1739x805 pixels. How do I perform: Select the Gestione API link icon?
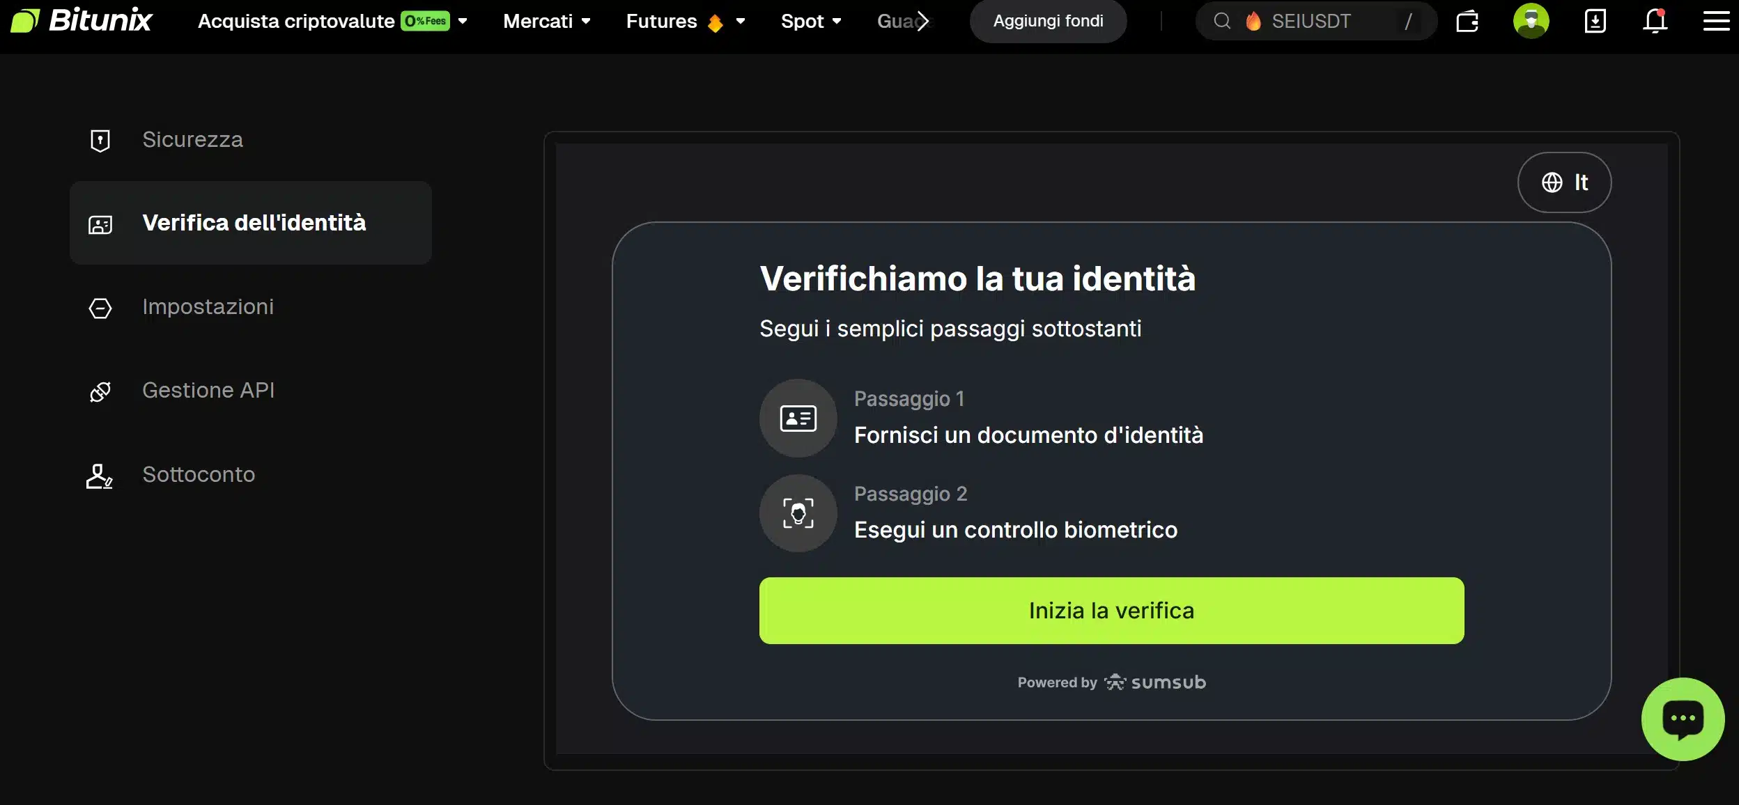pos(100,391)
